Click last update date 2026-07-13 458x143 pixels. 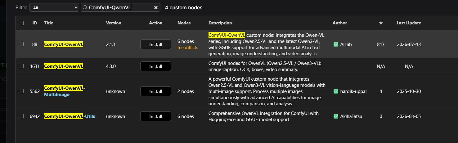(409, 44)
